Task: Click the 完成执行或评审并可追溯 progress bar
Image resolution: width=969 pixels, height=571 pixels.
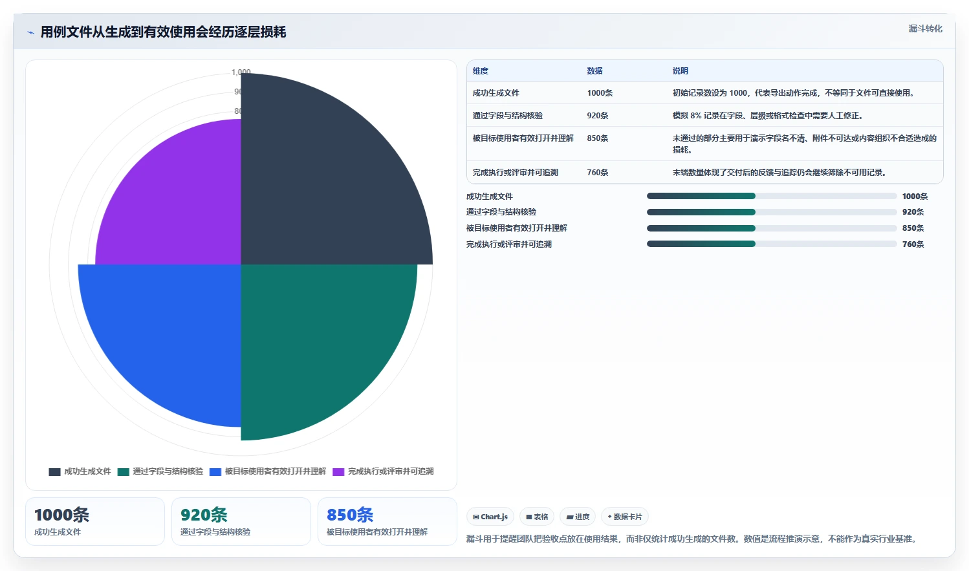Action: (772, 244)
